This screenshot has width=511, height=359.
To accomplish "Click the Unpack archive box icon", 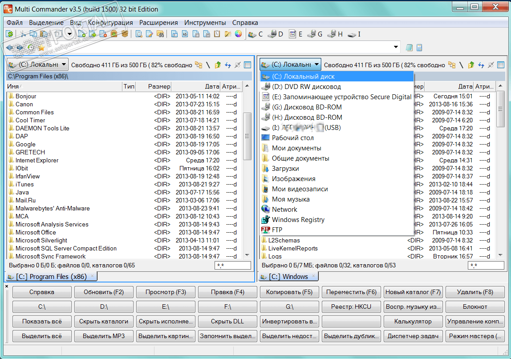I will pyautogui.click(x=125, y=34).
